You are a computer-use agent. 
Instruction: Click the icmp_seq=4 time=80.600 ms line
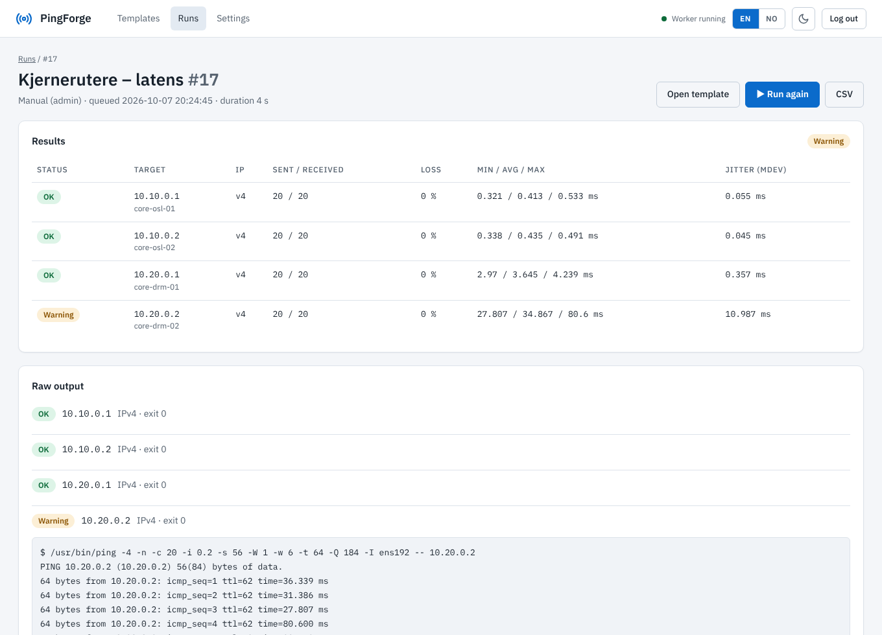click(184, 624)
